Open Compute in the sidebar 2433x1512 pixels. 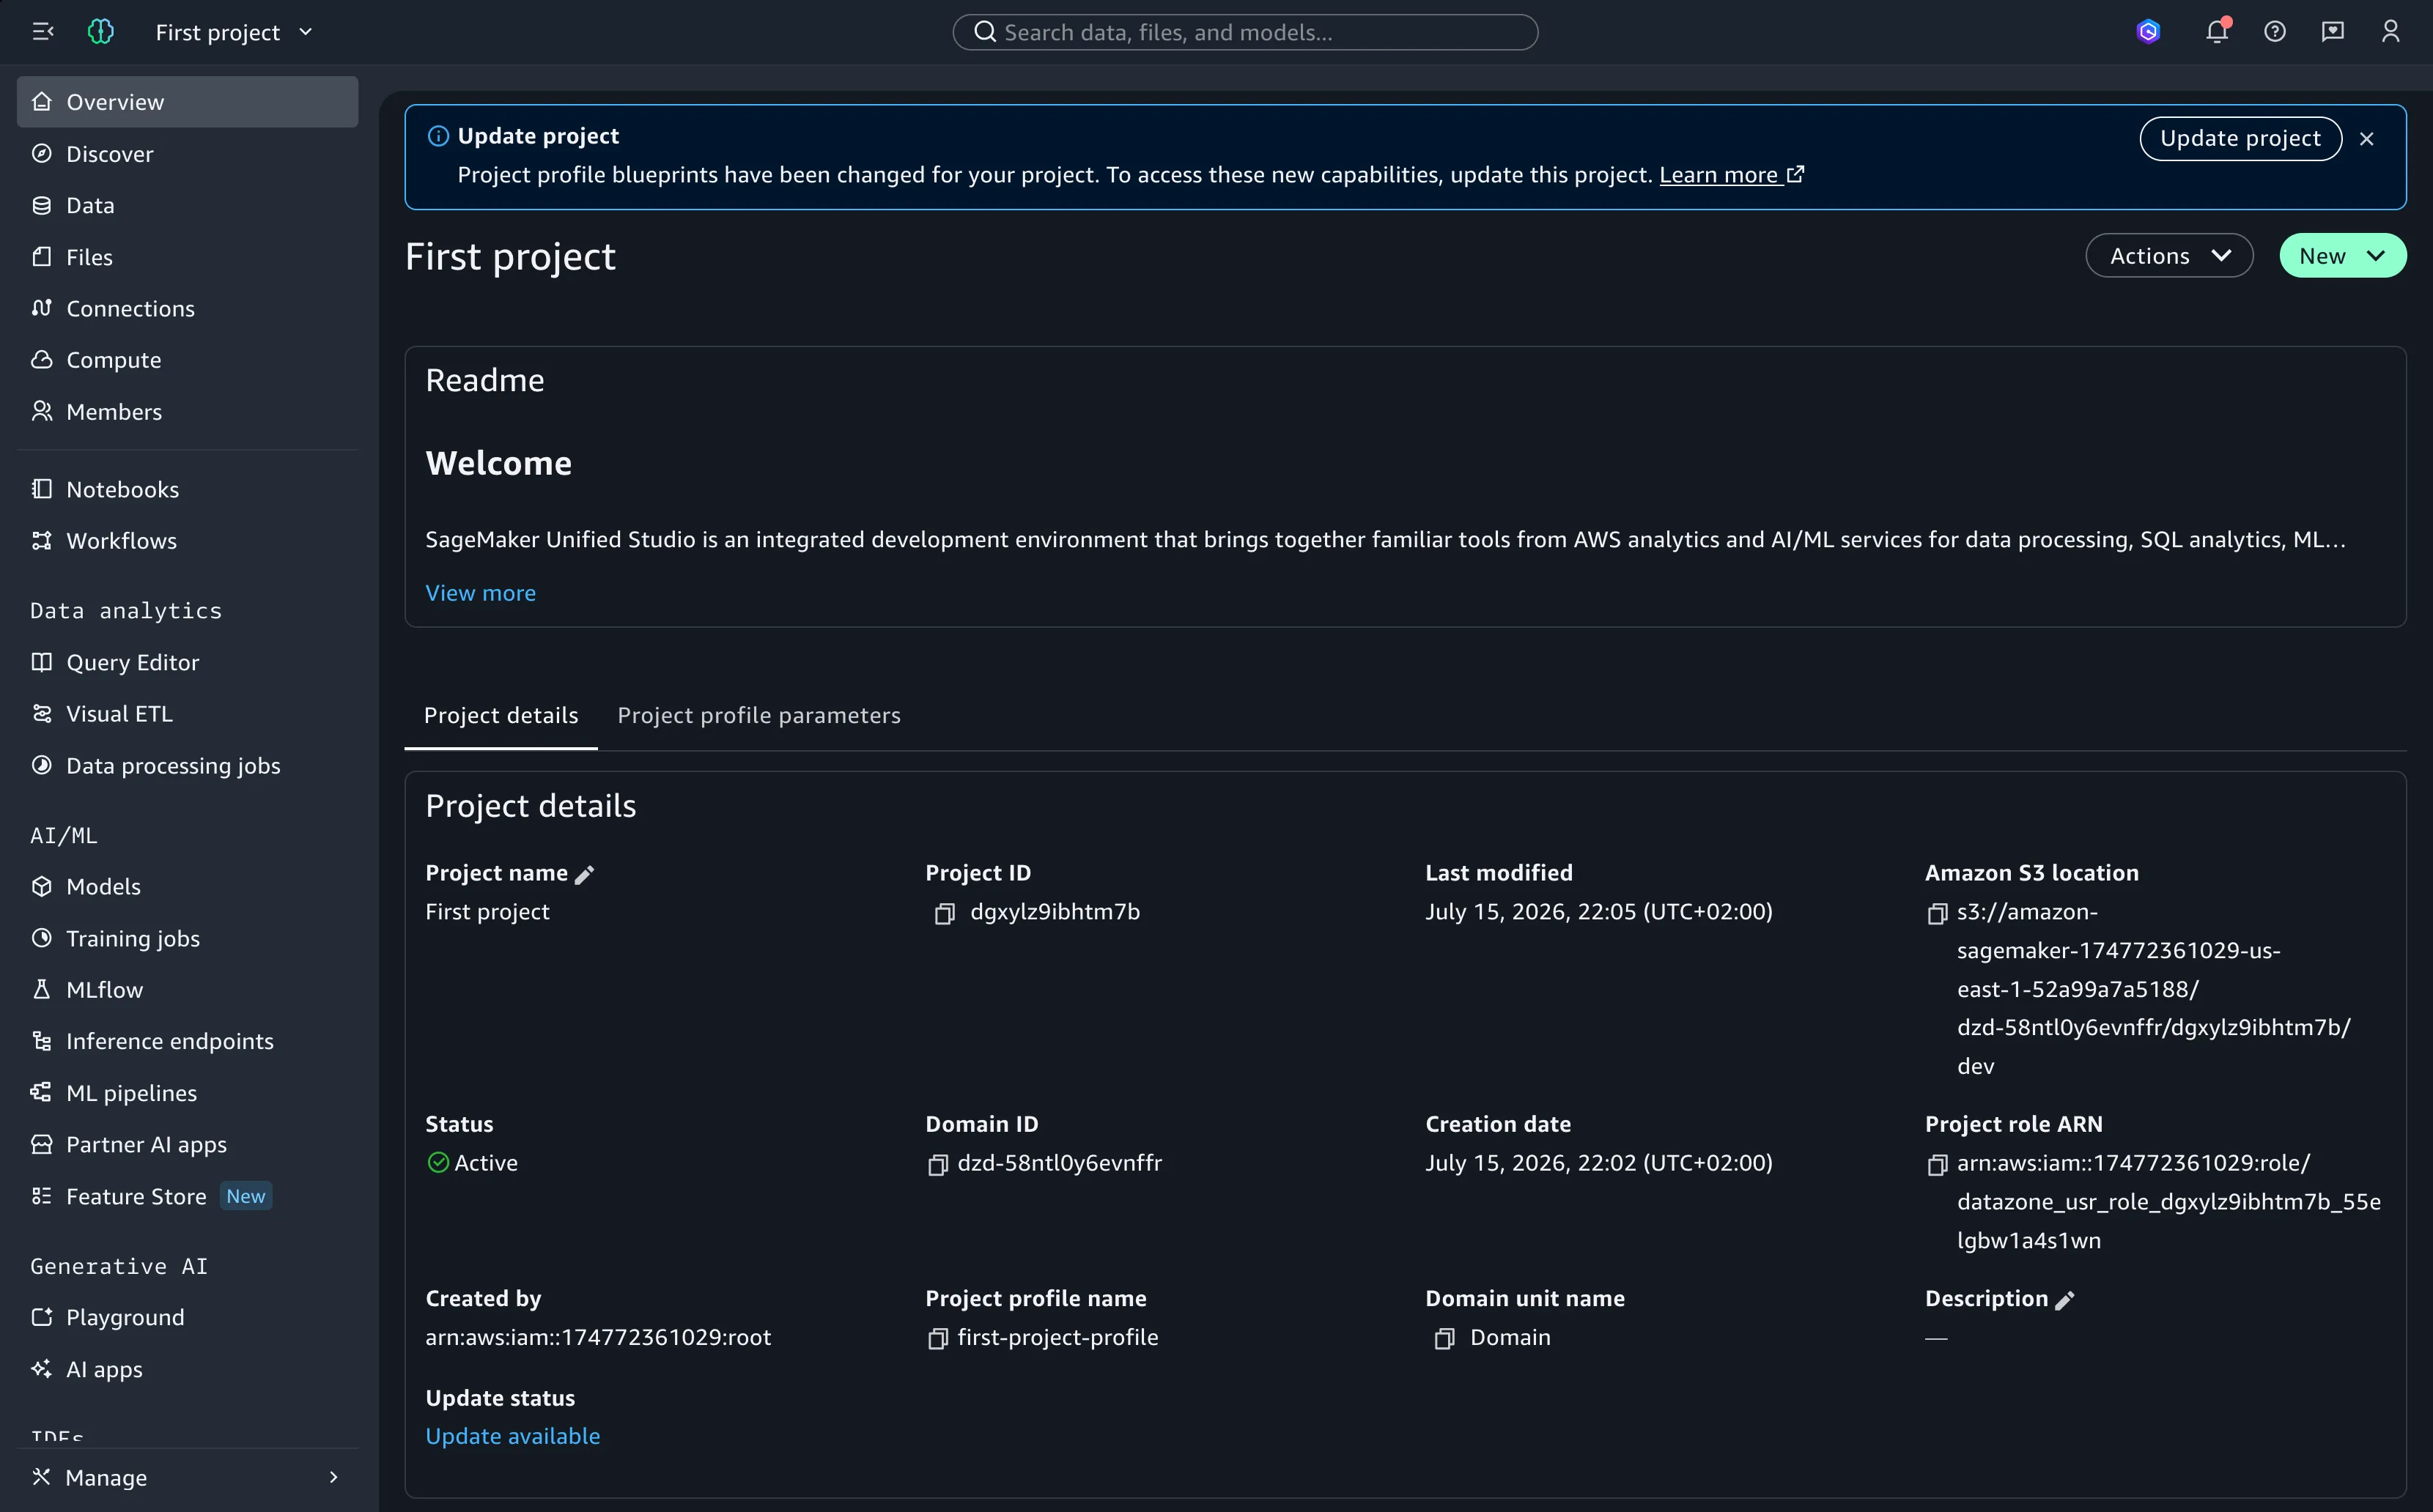[x=187, y=360]
